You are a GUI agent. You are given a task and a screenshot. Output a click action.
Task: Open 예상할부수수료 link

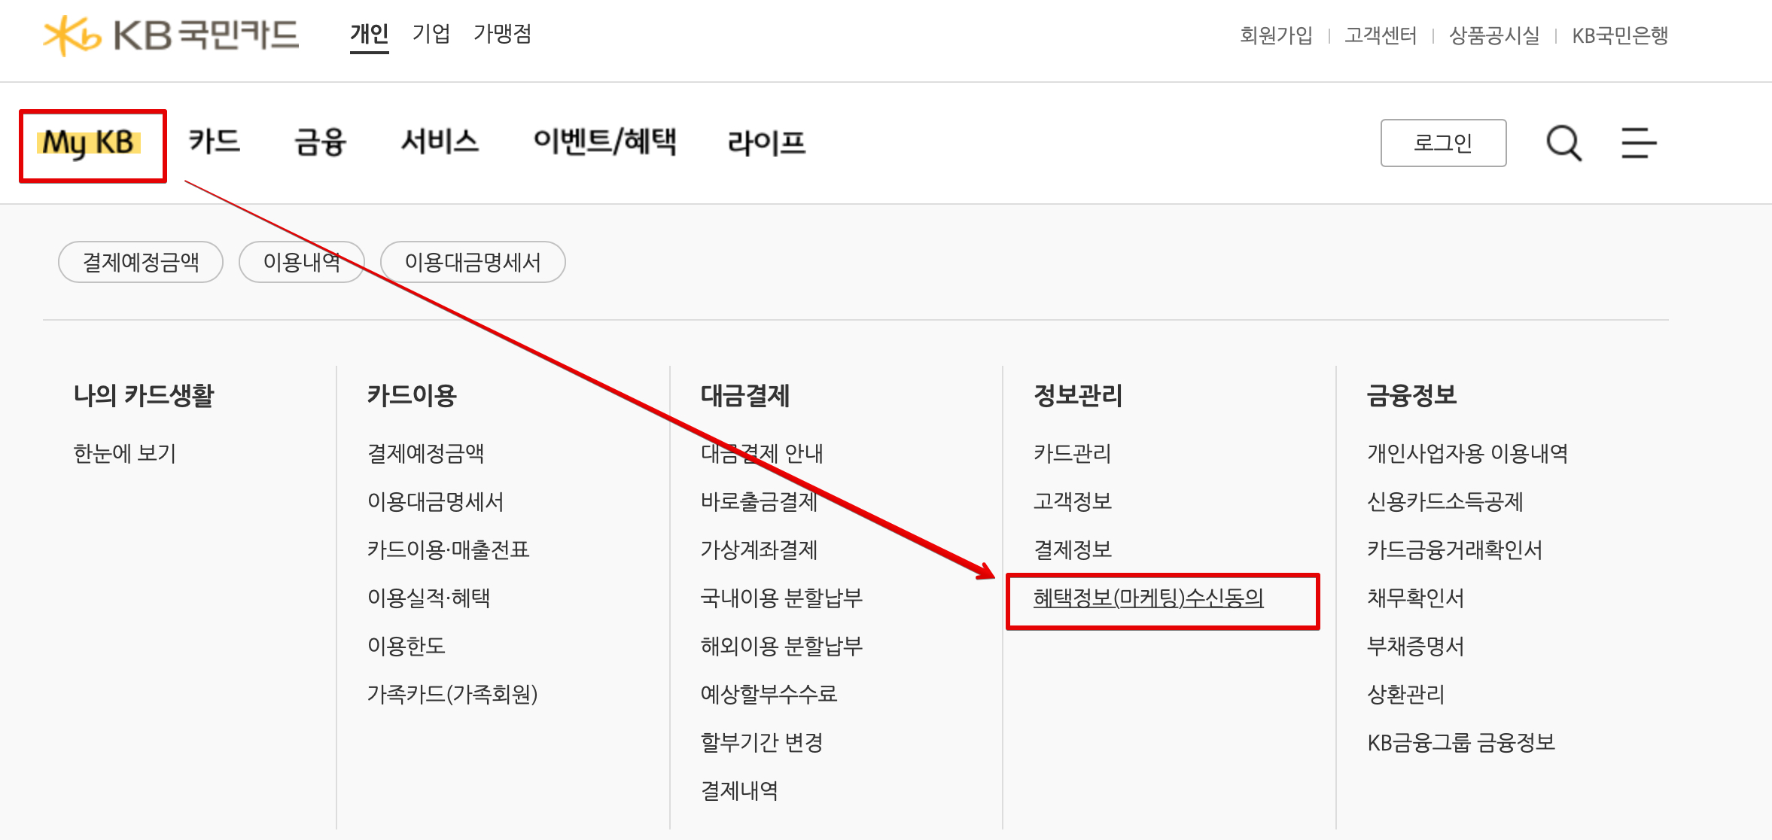click(x=769, y=694)
